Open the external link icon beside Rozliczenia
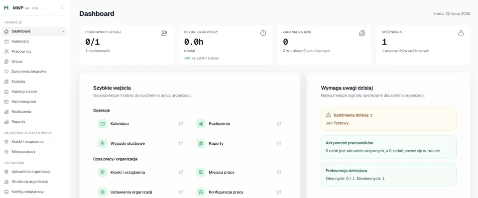Viewport: 478px width, 198px height. click(x=279, y=124)
